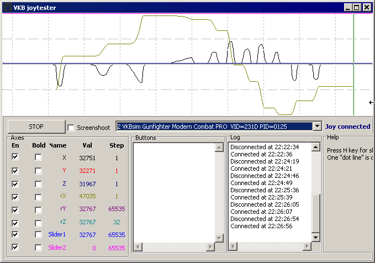375x263 pixels.
Task: Uncheck the En checkbox for Z axis
Action: point(15,184)
